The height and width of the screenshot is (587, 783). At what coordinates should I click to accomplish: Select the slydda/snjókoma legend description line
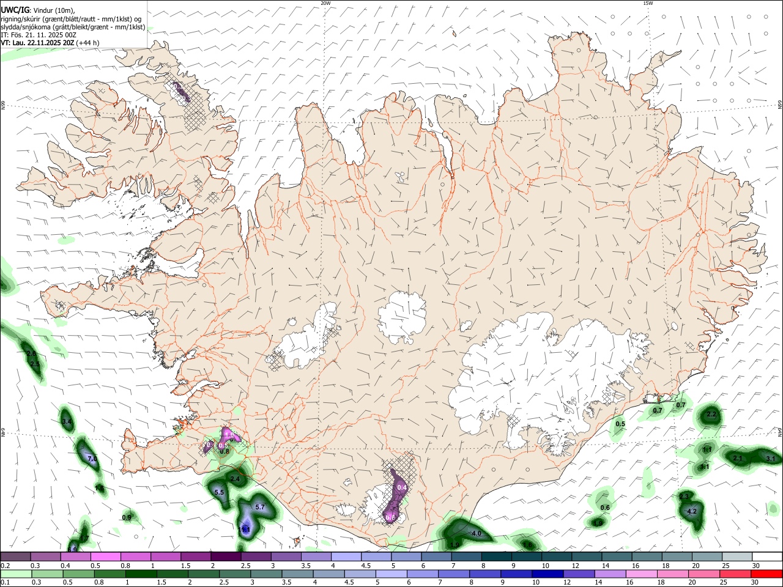pos(73,27)
